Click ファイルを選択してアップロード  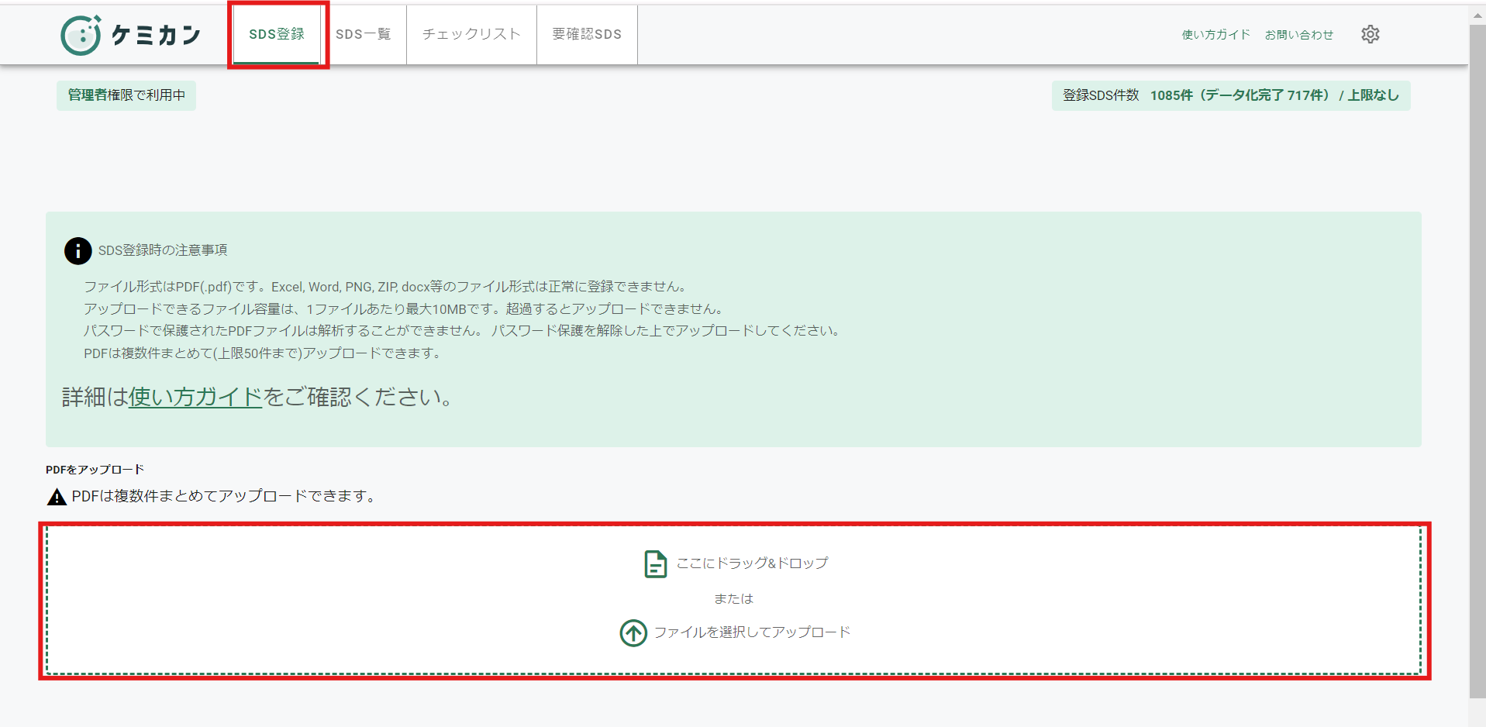coord(752,632)
